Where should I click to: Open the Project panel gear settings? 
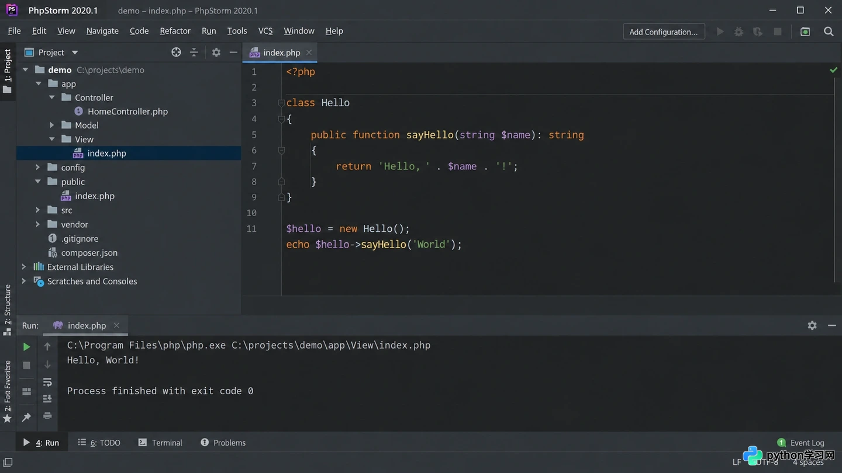tap(216, 52)
